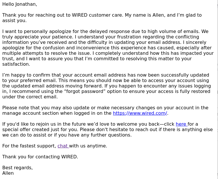Click the "here" special offer link
Image resolution: width=218 pixels, height=179 pixels.
181,124
